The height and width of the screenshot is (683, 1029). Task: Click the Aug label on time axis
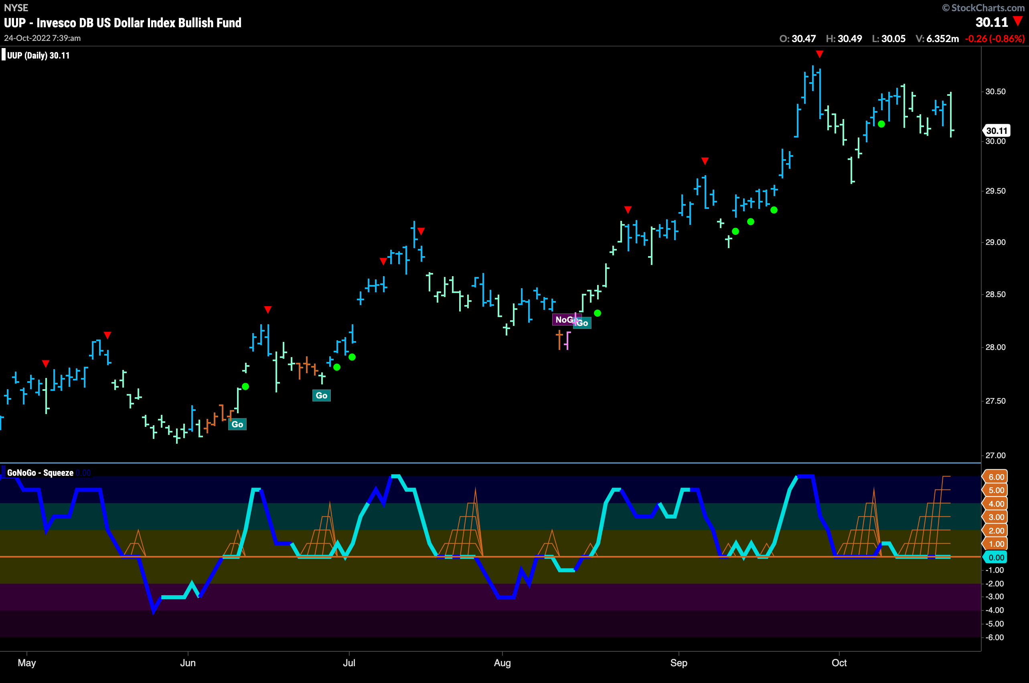502,663
